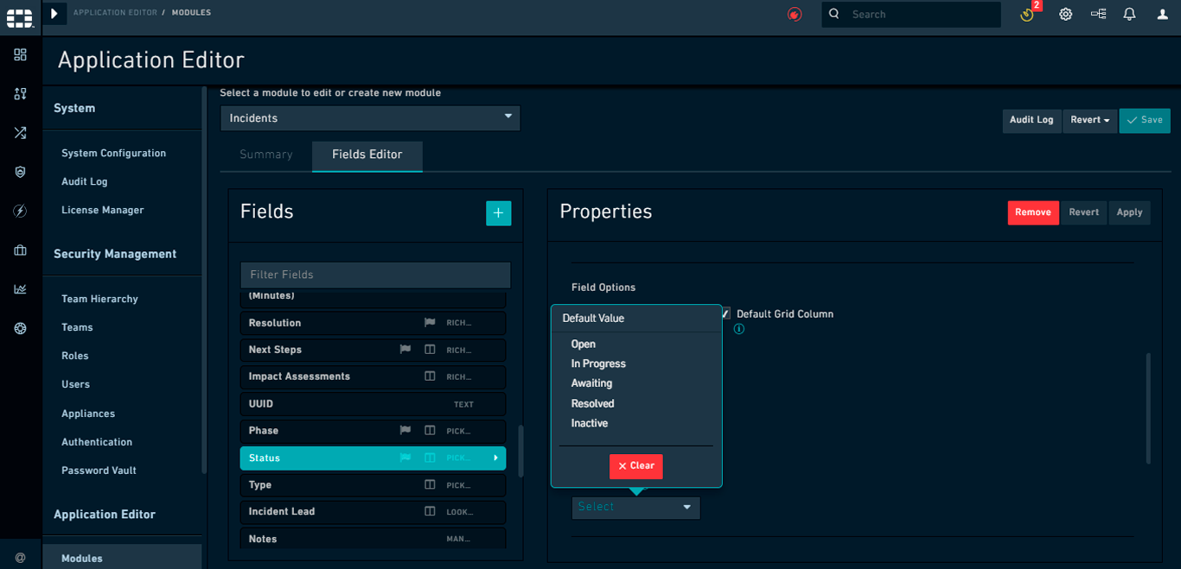This screenshot has height=569, width=1181.
Task: Click the security shield icon in sidebar
Action: (20, 171)
